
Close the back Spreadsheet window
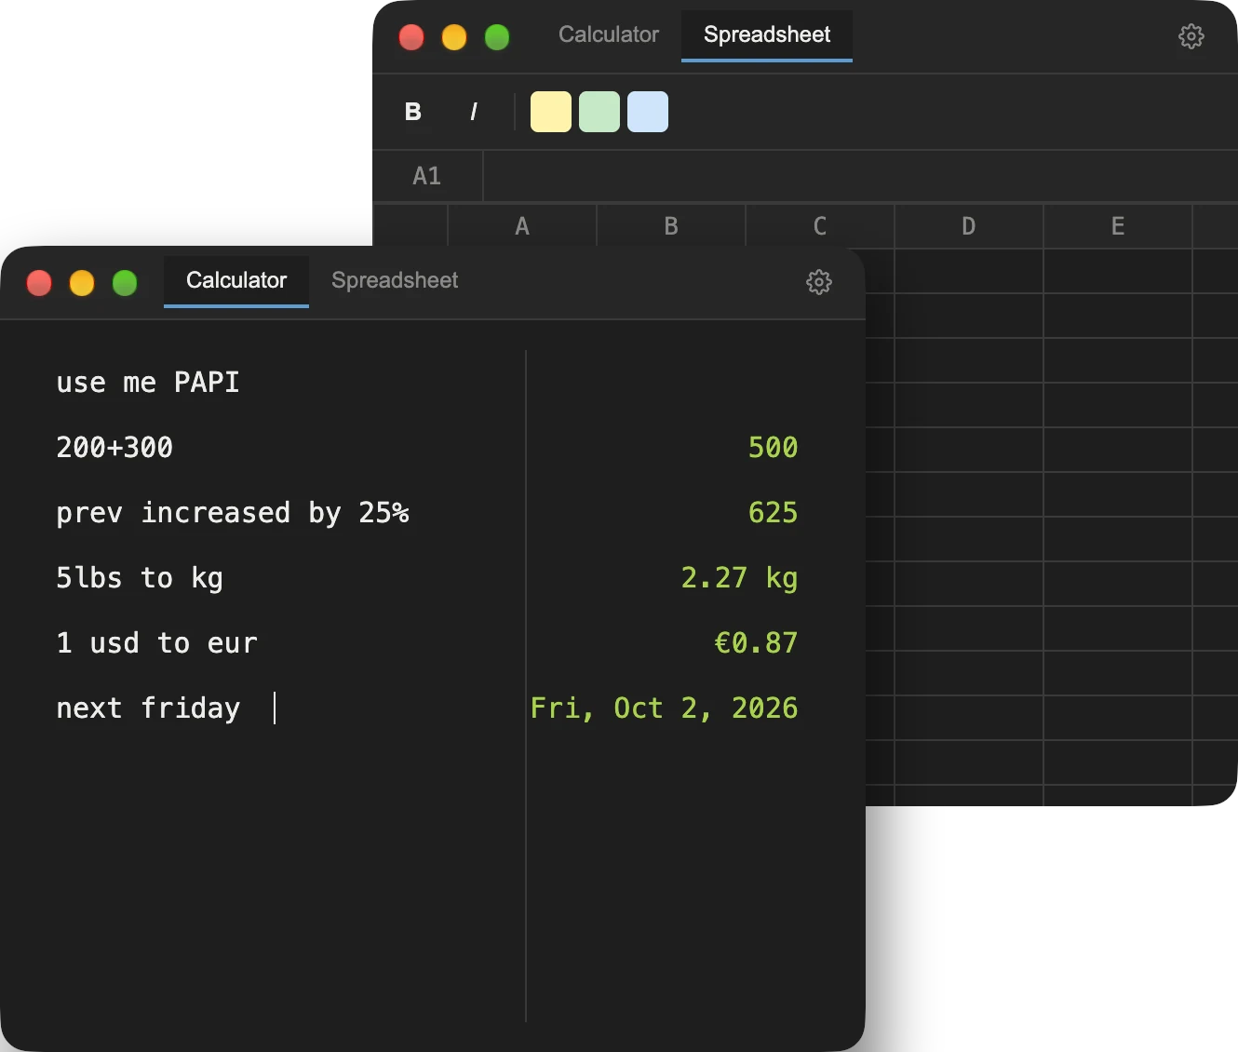(411, 36)
